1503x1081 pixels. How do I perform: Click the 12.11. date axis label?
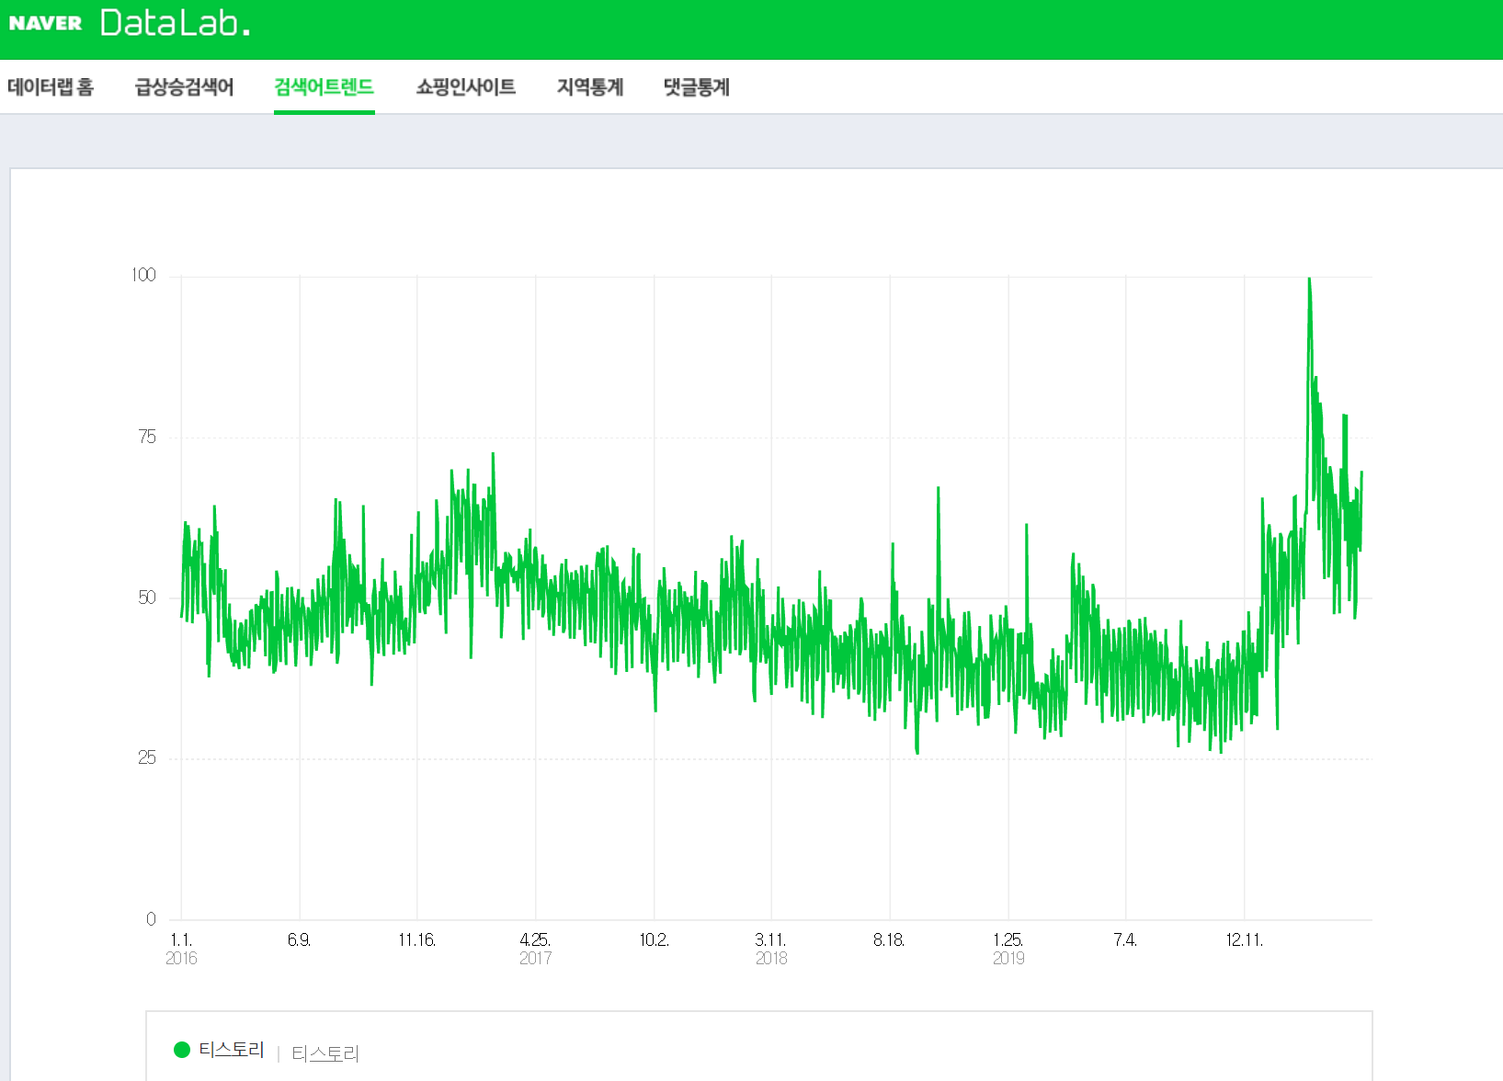tap(1245, 939)
